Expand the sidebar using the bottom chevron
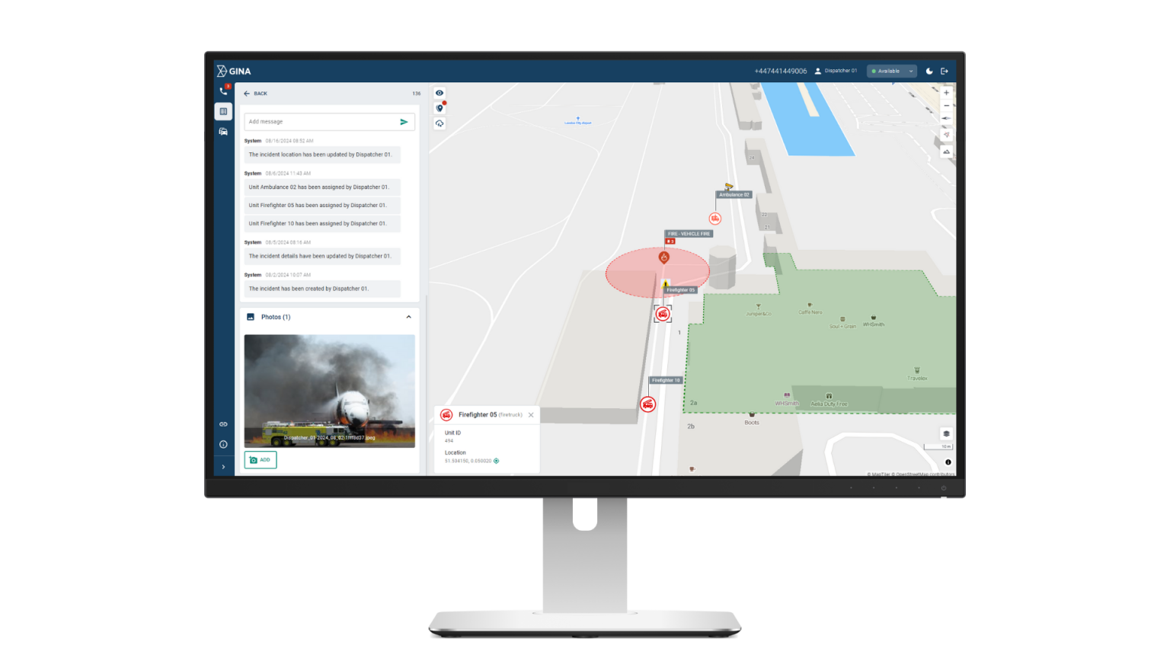 point(223,465)
